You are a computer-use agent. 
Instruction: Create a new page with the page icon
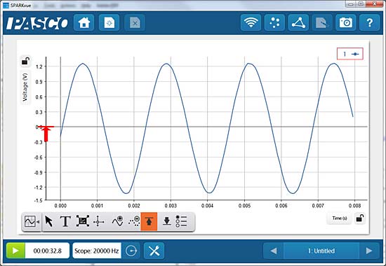click(x=109, y=22)
